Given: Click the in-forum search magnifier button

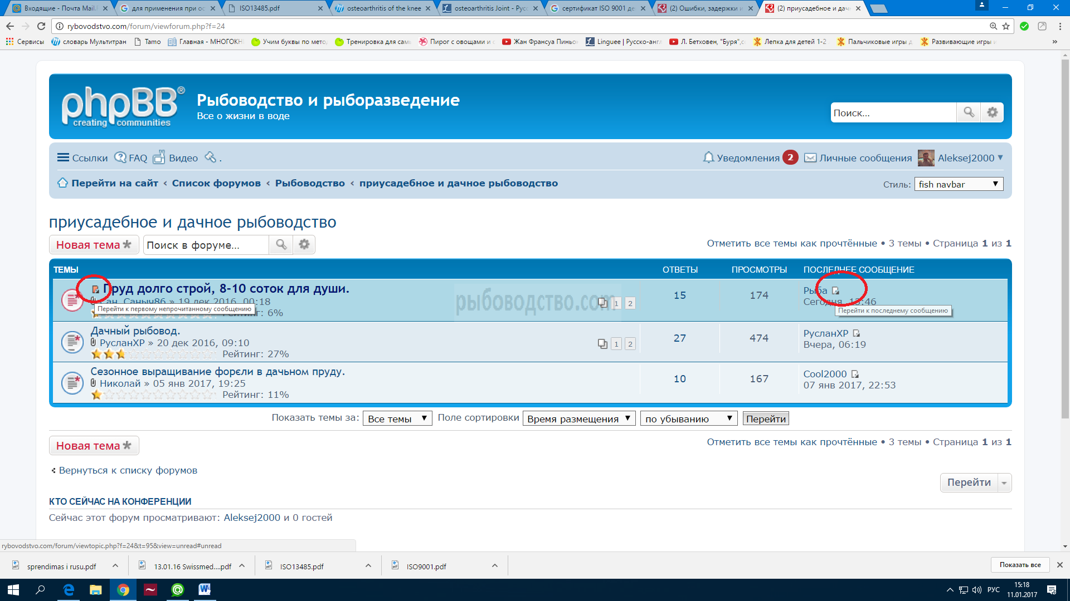Looking at the screenshot, I should click(281, 245).
